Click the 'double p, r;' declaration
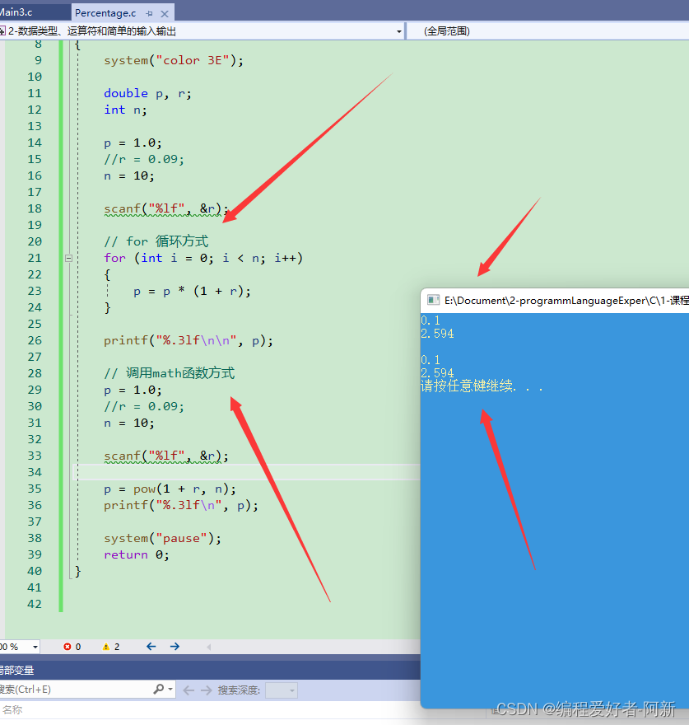Viewport: 689px width, 725px height. click(147, 93)
